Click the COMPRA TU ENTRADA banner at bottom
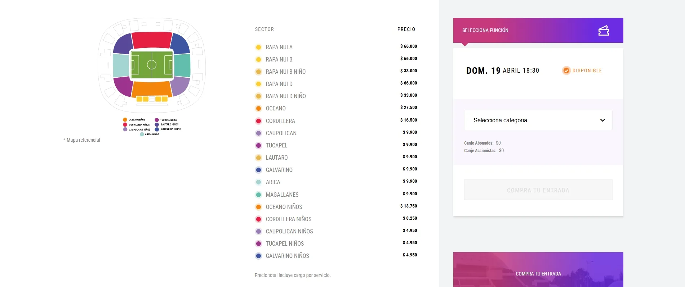Image resolution: width=685 pixels, height=287 pixels. click(538, 270)
